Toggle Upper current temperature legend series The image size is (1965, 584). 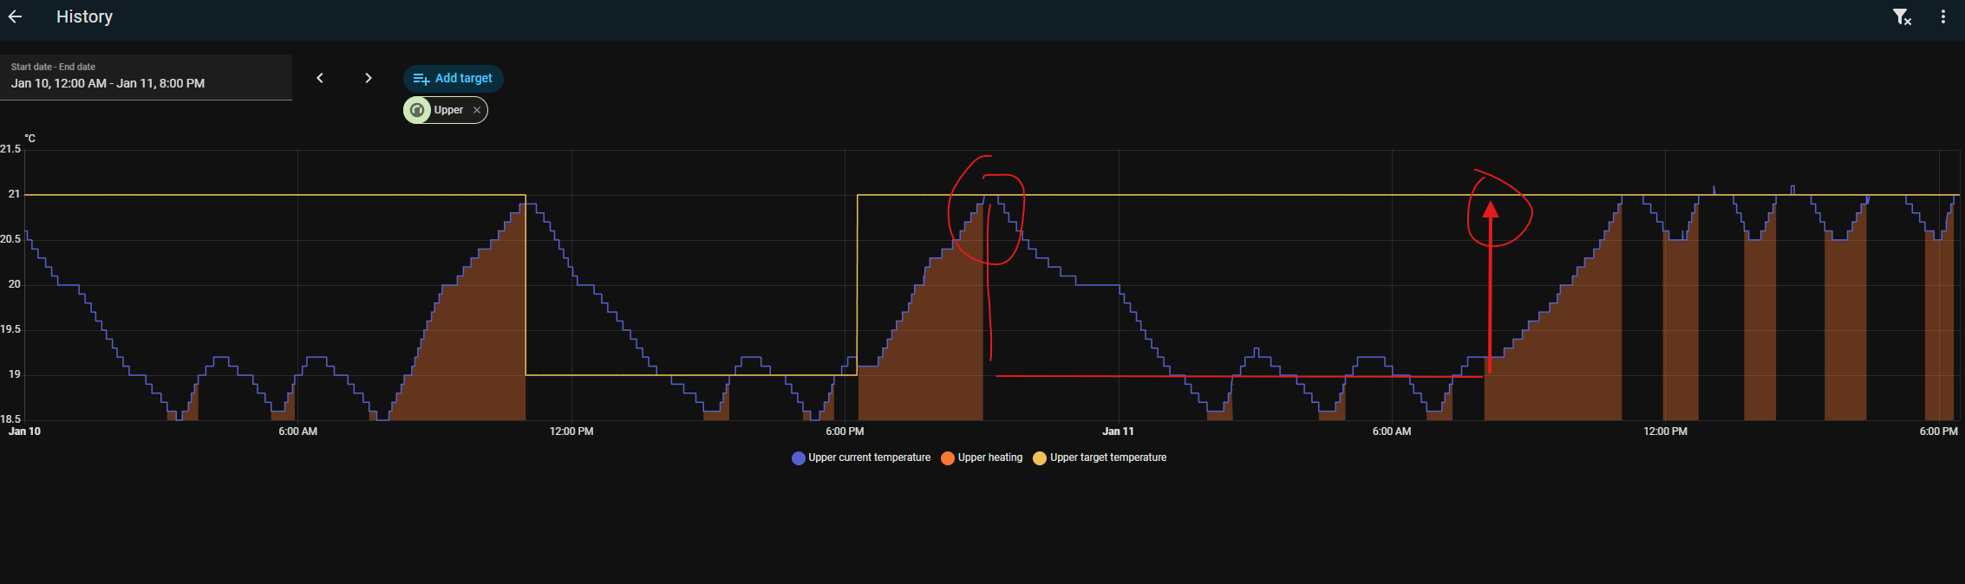pyautogui.click(x=861, y=457)
